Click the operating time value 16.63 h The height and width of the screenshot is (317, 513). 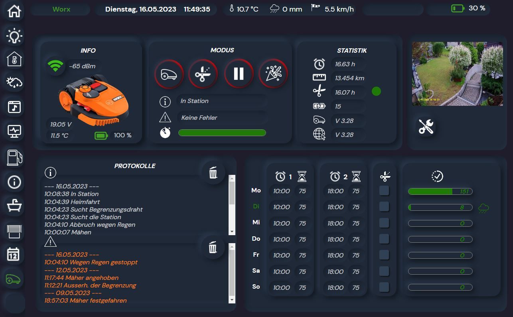345,64
